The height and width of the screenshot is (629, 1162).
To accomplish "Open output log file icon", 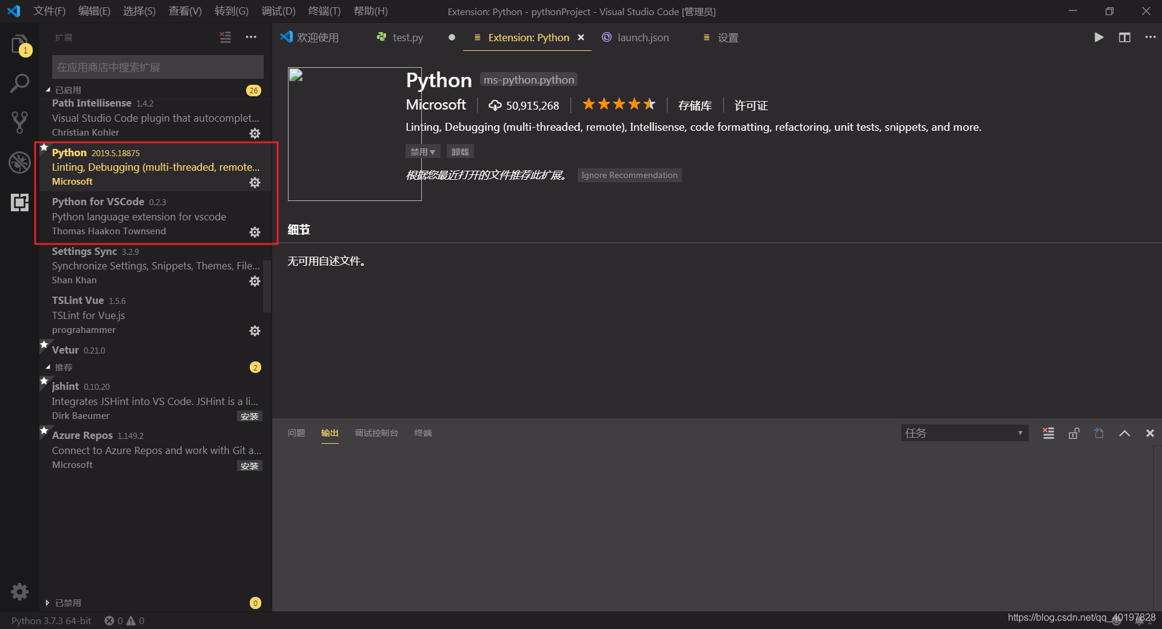I will [1099, 433].
